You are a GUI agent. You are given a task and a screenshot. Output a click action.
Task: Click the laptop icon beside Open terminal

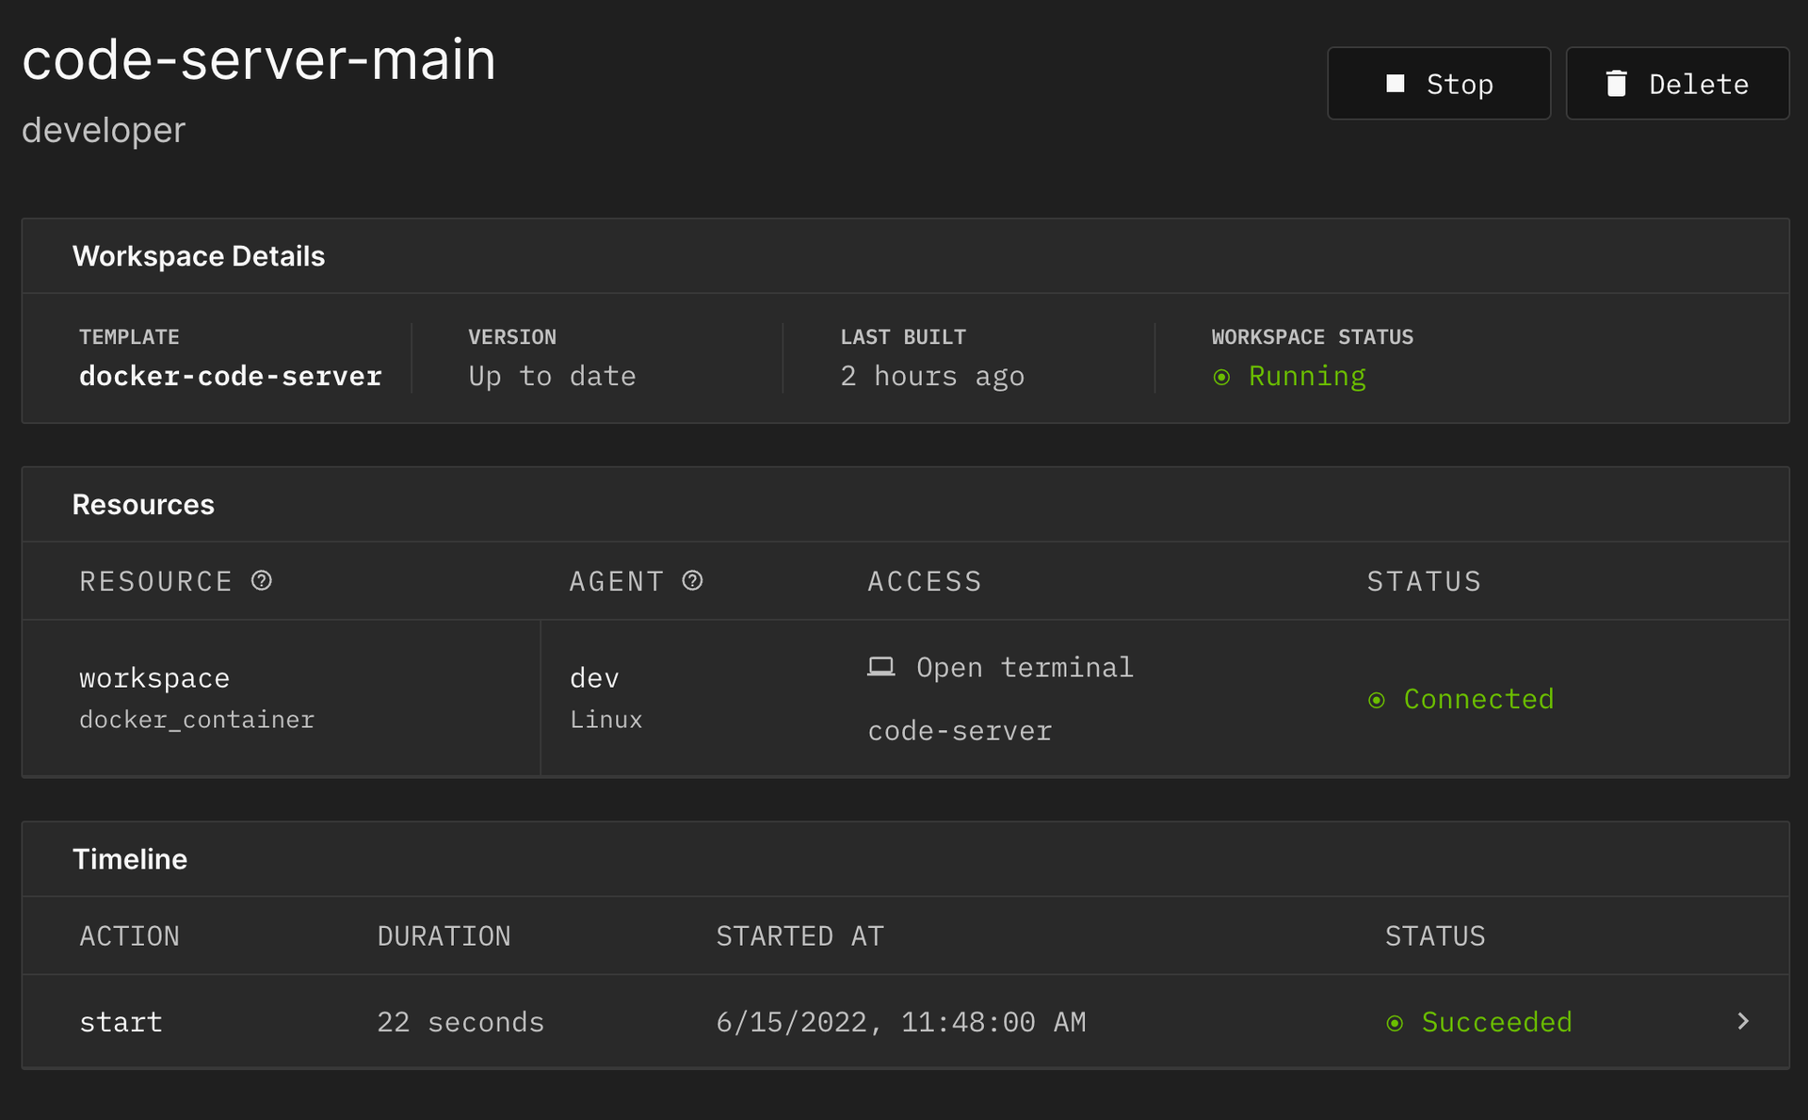click(880, 667)
